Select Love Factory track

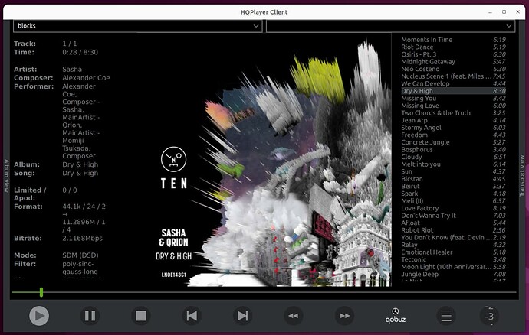coord(453,208)
